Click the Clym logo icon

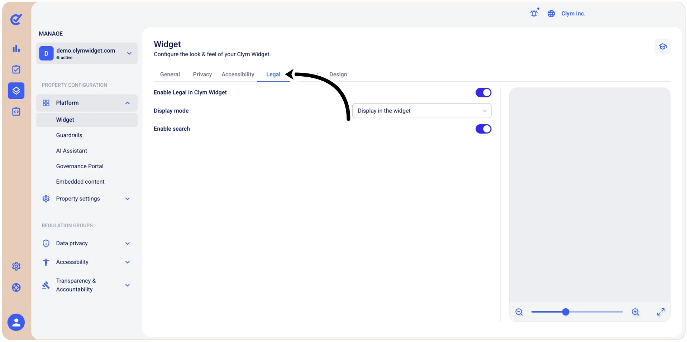(x=16, y=19)
